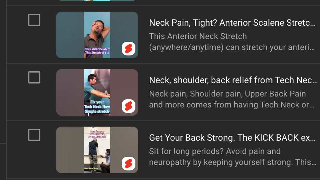Click the Shorts logo on the Kick Back thumbnail

129,164
